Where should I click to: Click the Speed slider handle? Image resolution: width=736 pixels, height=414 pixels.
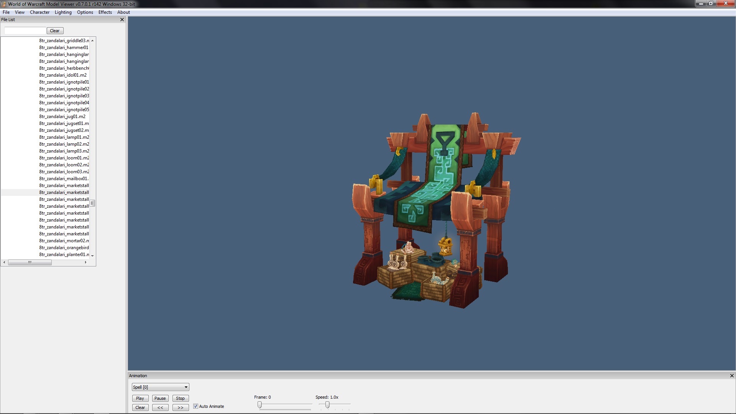tap(327, 405)
